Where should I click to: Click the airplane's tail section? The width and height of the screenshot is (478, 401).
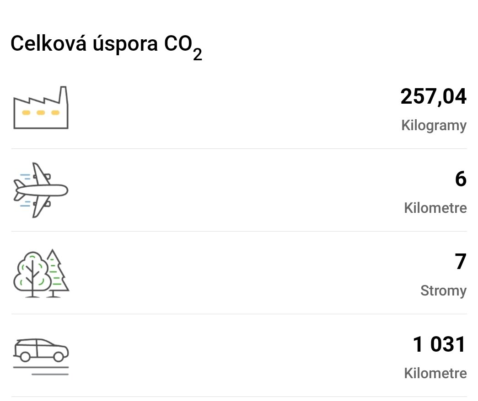19,190
